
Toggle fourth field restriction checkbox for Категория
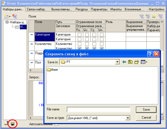point(102,35)
